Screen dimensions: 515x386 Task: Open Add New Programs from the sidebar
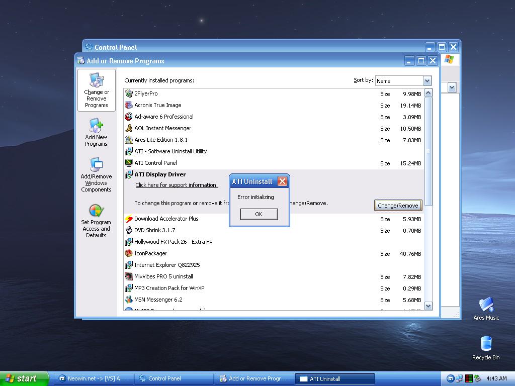(x=96, y=132)
